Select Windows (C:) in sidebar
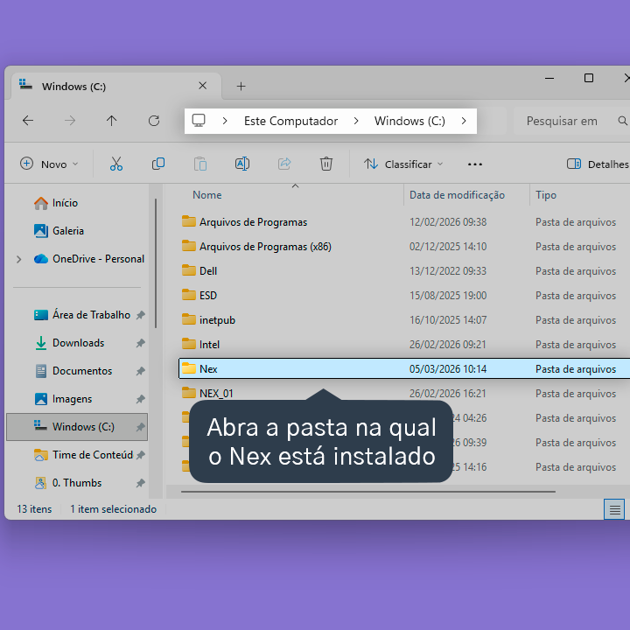The width and height of the screenshot is (630, 630). coord(77,427)
